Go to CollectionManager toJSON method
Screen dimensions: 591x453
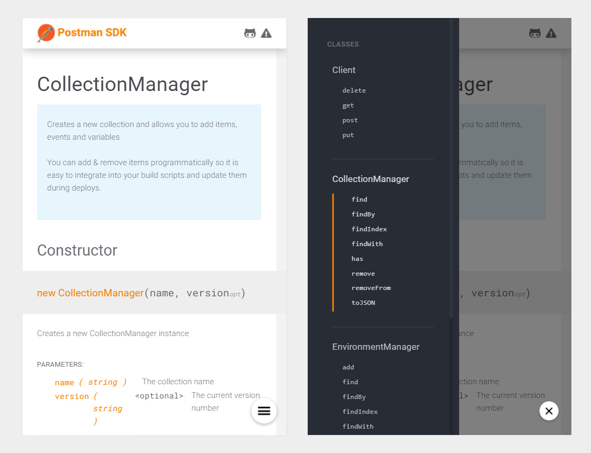pyautogui.click(x=363, y=303)
